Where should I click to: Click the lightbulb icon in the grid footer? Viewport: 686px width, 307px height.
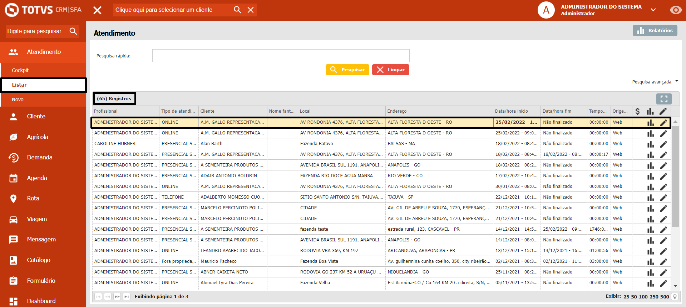coord(675,297)
